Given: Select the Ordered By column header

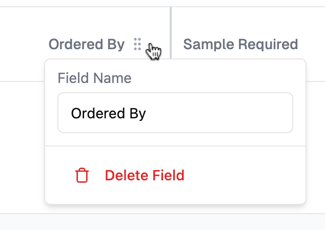Looking at the screenshot, I should click(87, 45).
